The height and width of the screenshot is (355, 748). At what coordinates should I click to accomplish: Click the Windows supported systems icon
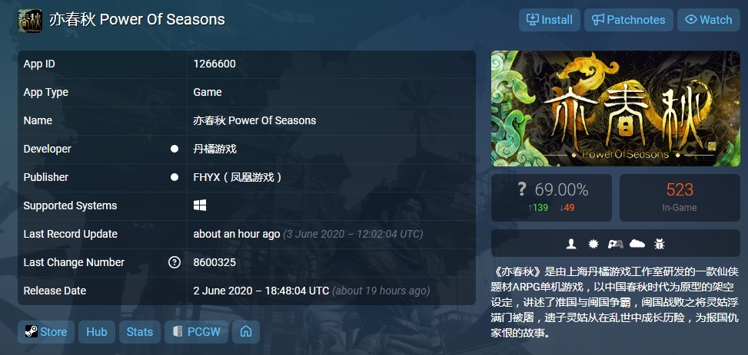pos(200,205)
